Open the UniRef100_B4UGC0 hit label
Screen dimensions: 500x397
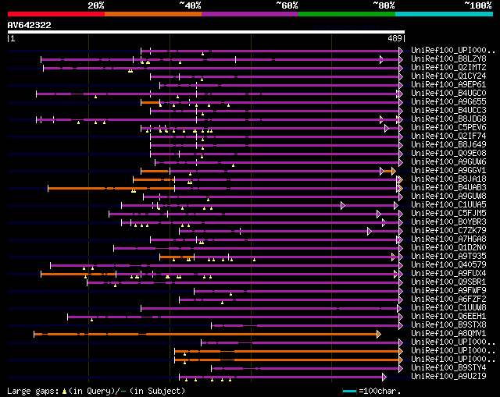coord(448,94)
